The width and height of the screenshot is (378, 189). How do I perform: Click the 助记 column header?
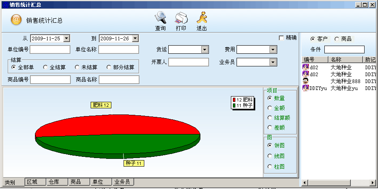pyautogui.click(x=370, y=59)
